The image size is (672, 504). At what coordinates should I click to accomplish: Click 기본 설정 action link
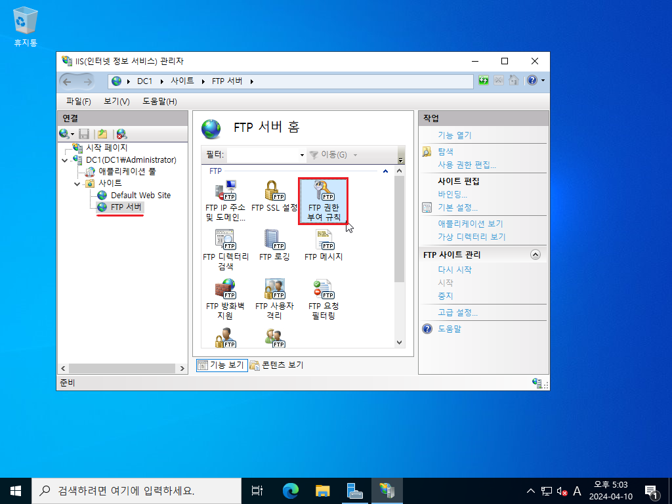[x=457, y=208]
